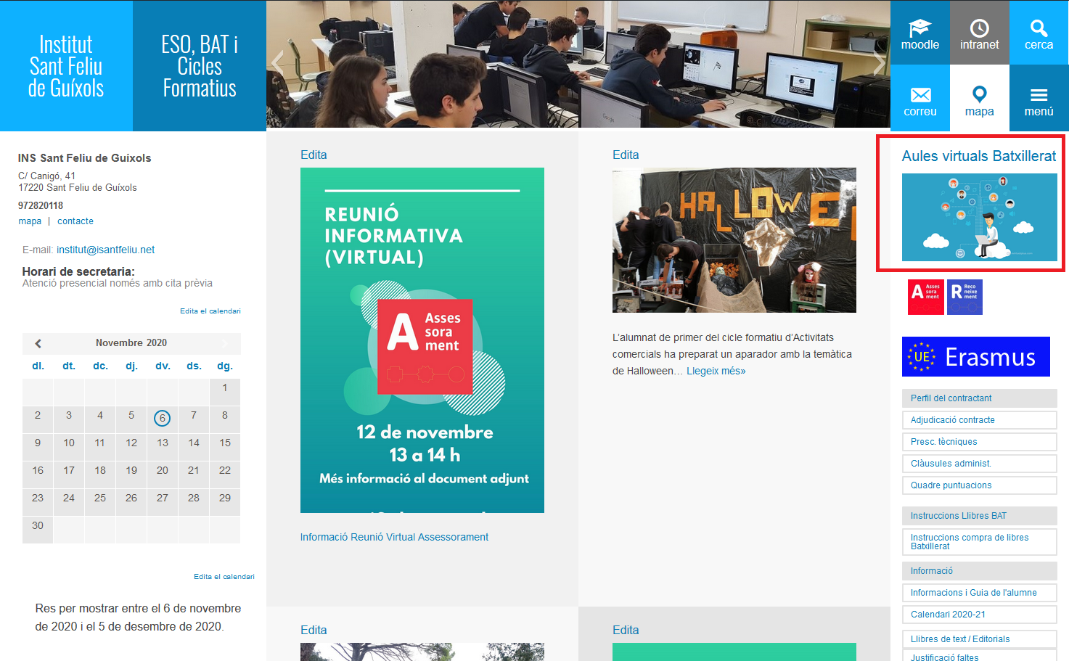Open the Aules virtuals Batxillerat image
The height and width of the screenshot is (661, 1069).
coord(979,217)
